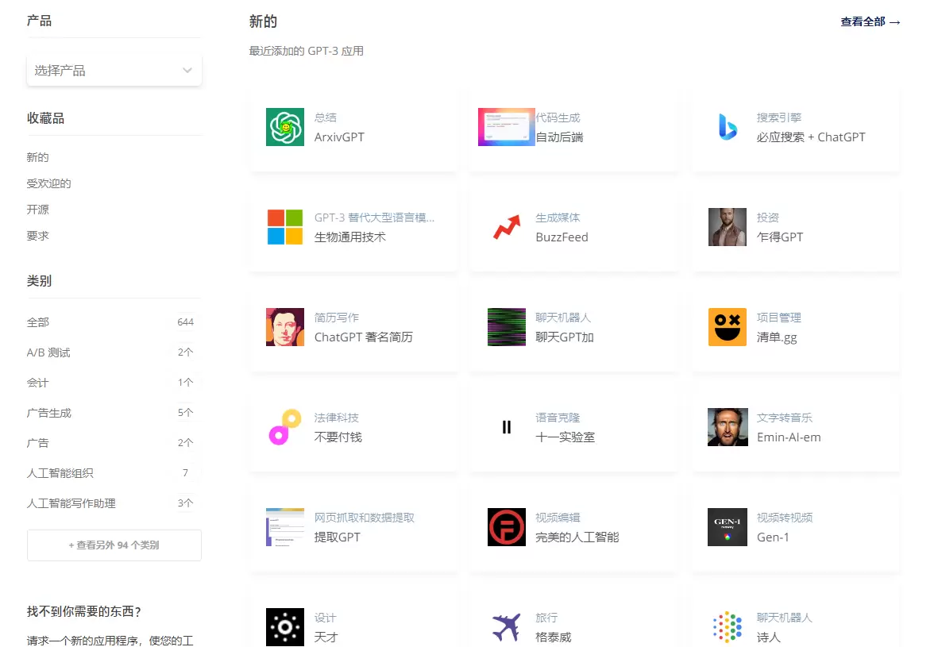Open the 自动后端 app title

559,137
